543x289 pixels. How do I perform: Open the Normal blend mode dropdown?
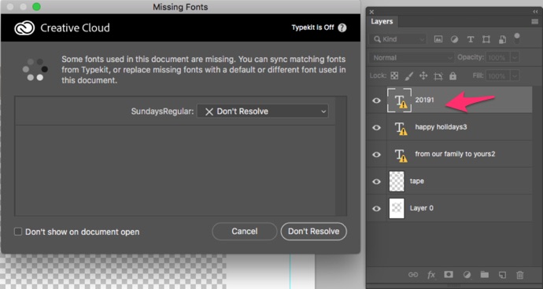tap(412, 58)
